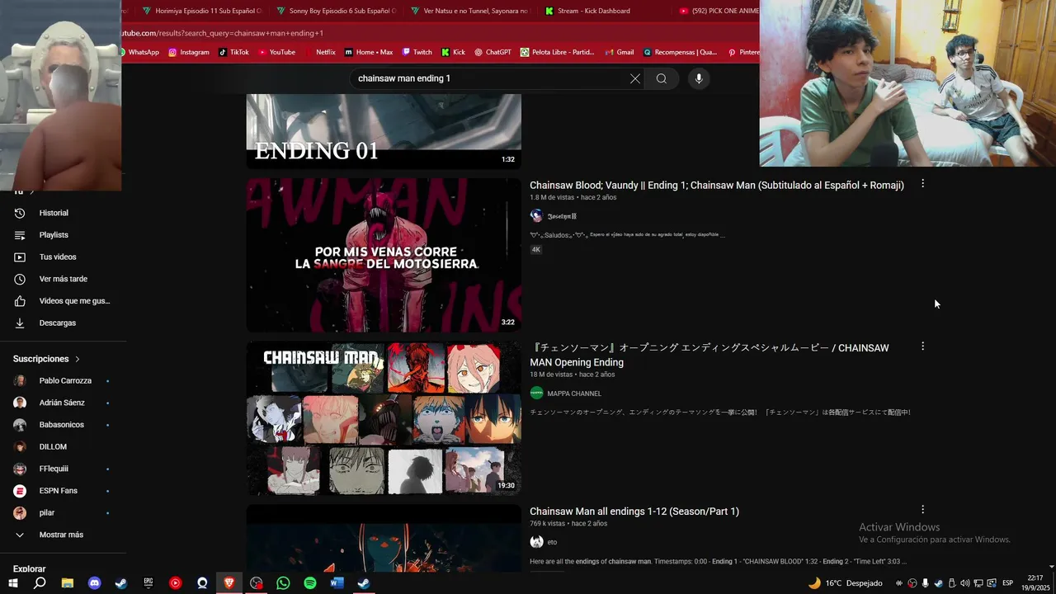Image resolution: width=1056 pixels, height=594 pixels.
Task: Click the Word taskbar icon
Action: pos(337,582)
